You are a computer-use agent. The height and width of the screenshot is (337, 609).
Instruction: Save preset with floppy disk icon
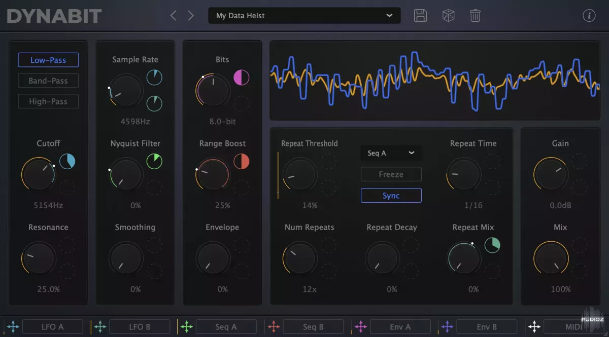pos(420,16)
